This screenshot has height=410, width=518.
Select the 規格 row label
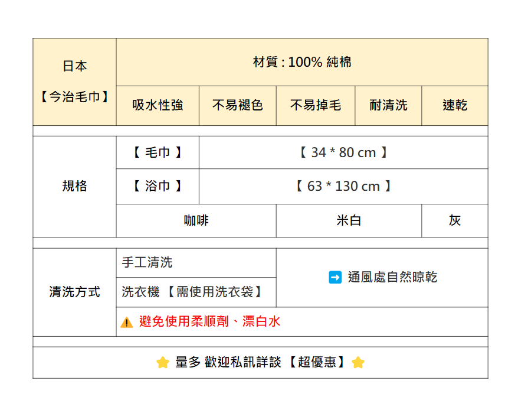[74, 187]
